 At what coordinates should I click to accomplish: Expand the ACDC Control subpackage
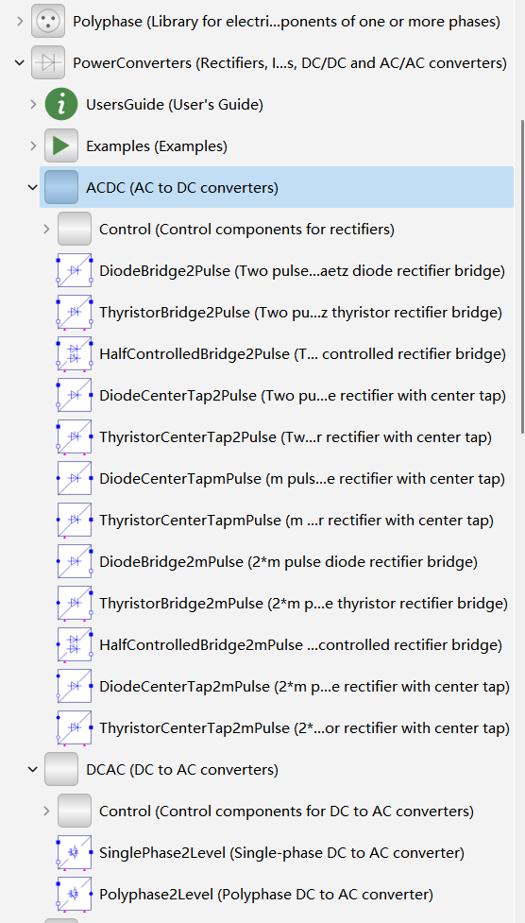click(46, 229)
